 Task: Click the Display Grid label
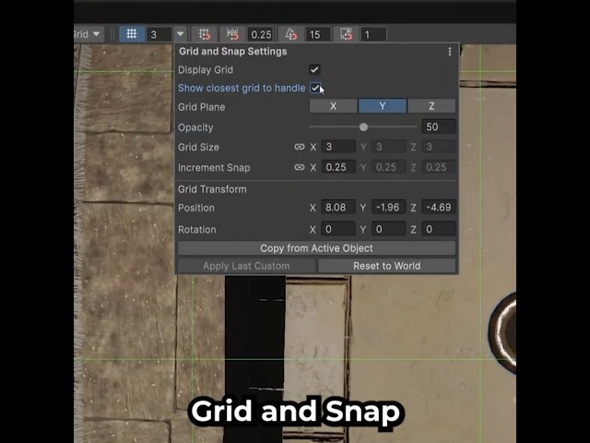[x=206, y=70]
